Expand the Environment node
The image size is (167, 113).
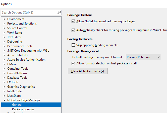pos(4,19)
